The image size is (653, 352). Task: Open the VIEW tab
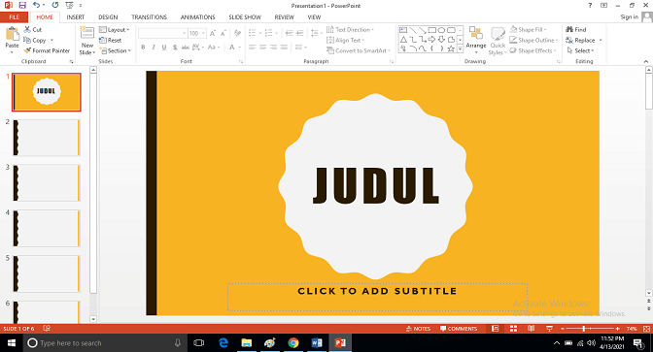point(314,17)
